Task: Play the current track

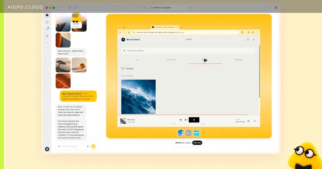Action: tap(194, 120)
